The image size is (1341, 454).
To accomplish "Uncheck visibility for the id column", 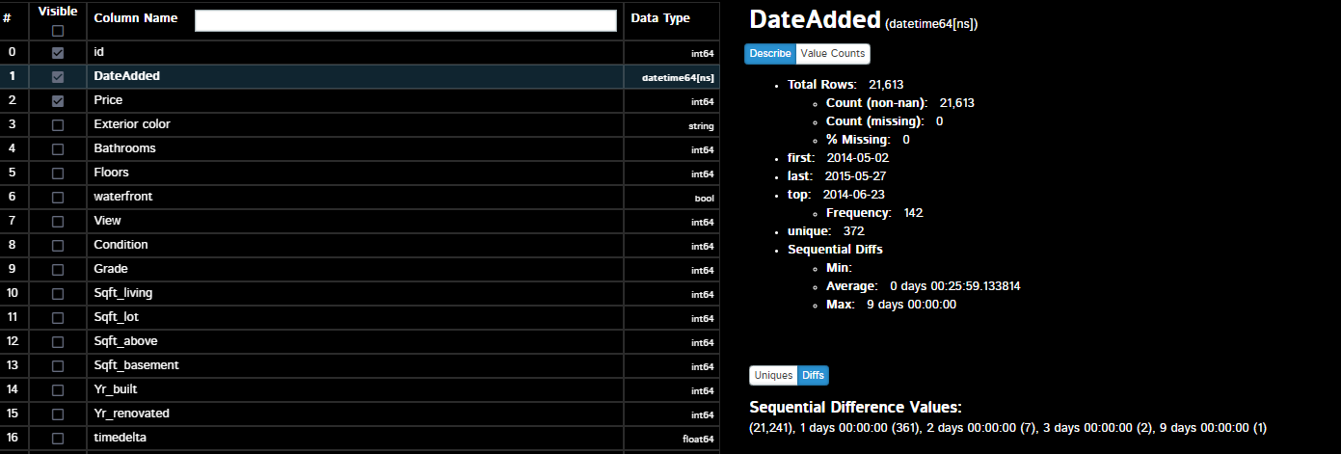I will [x=58, y=53].
